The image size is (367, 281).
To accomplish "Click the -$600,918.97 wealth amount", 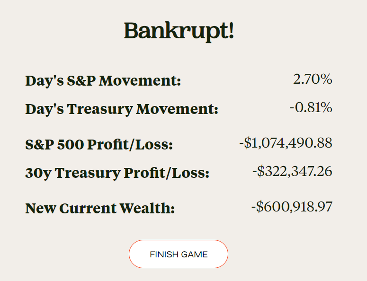I will [292, 207].
